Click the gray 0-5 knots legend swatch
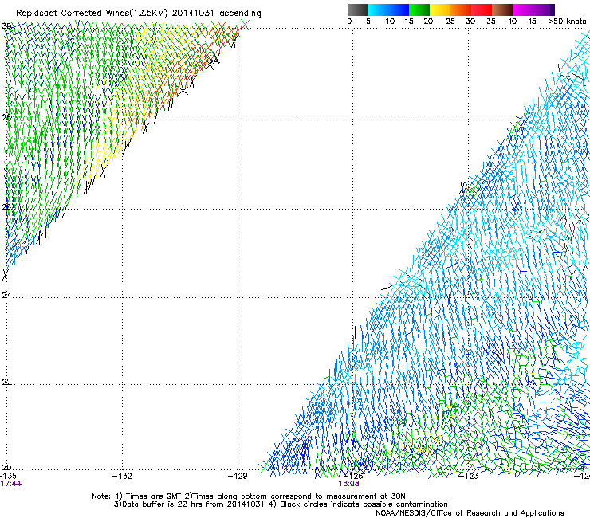Image resolution: width=590 pixels, height=518 pixels. [357, 10]
